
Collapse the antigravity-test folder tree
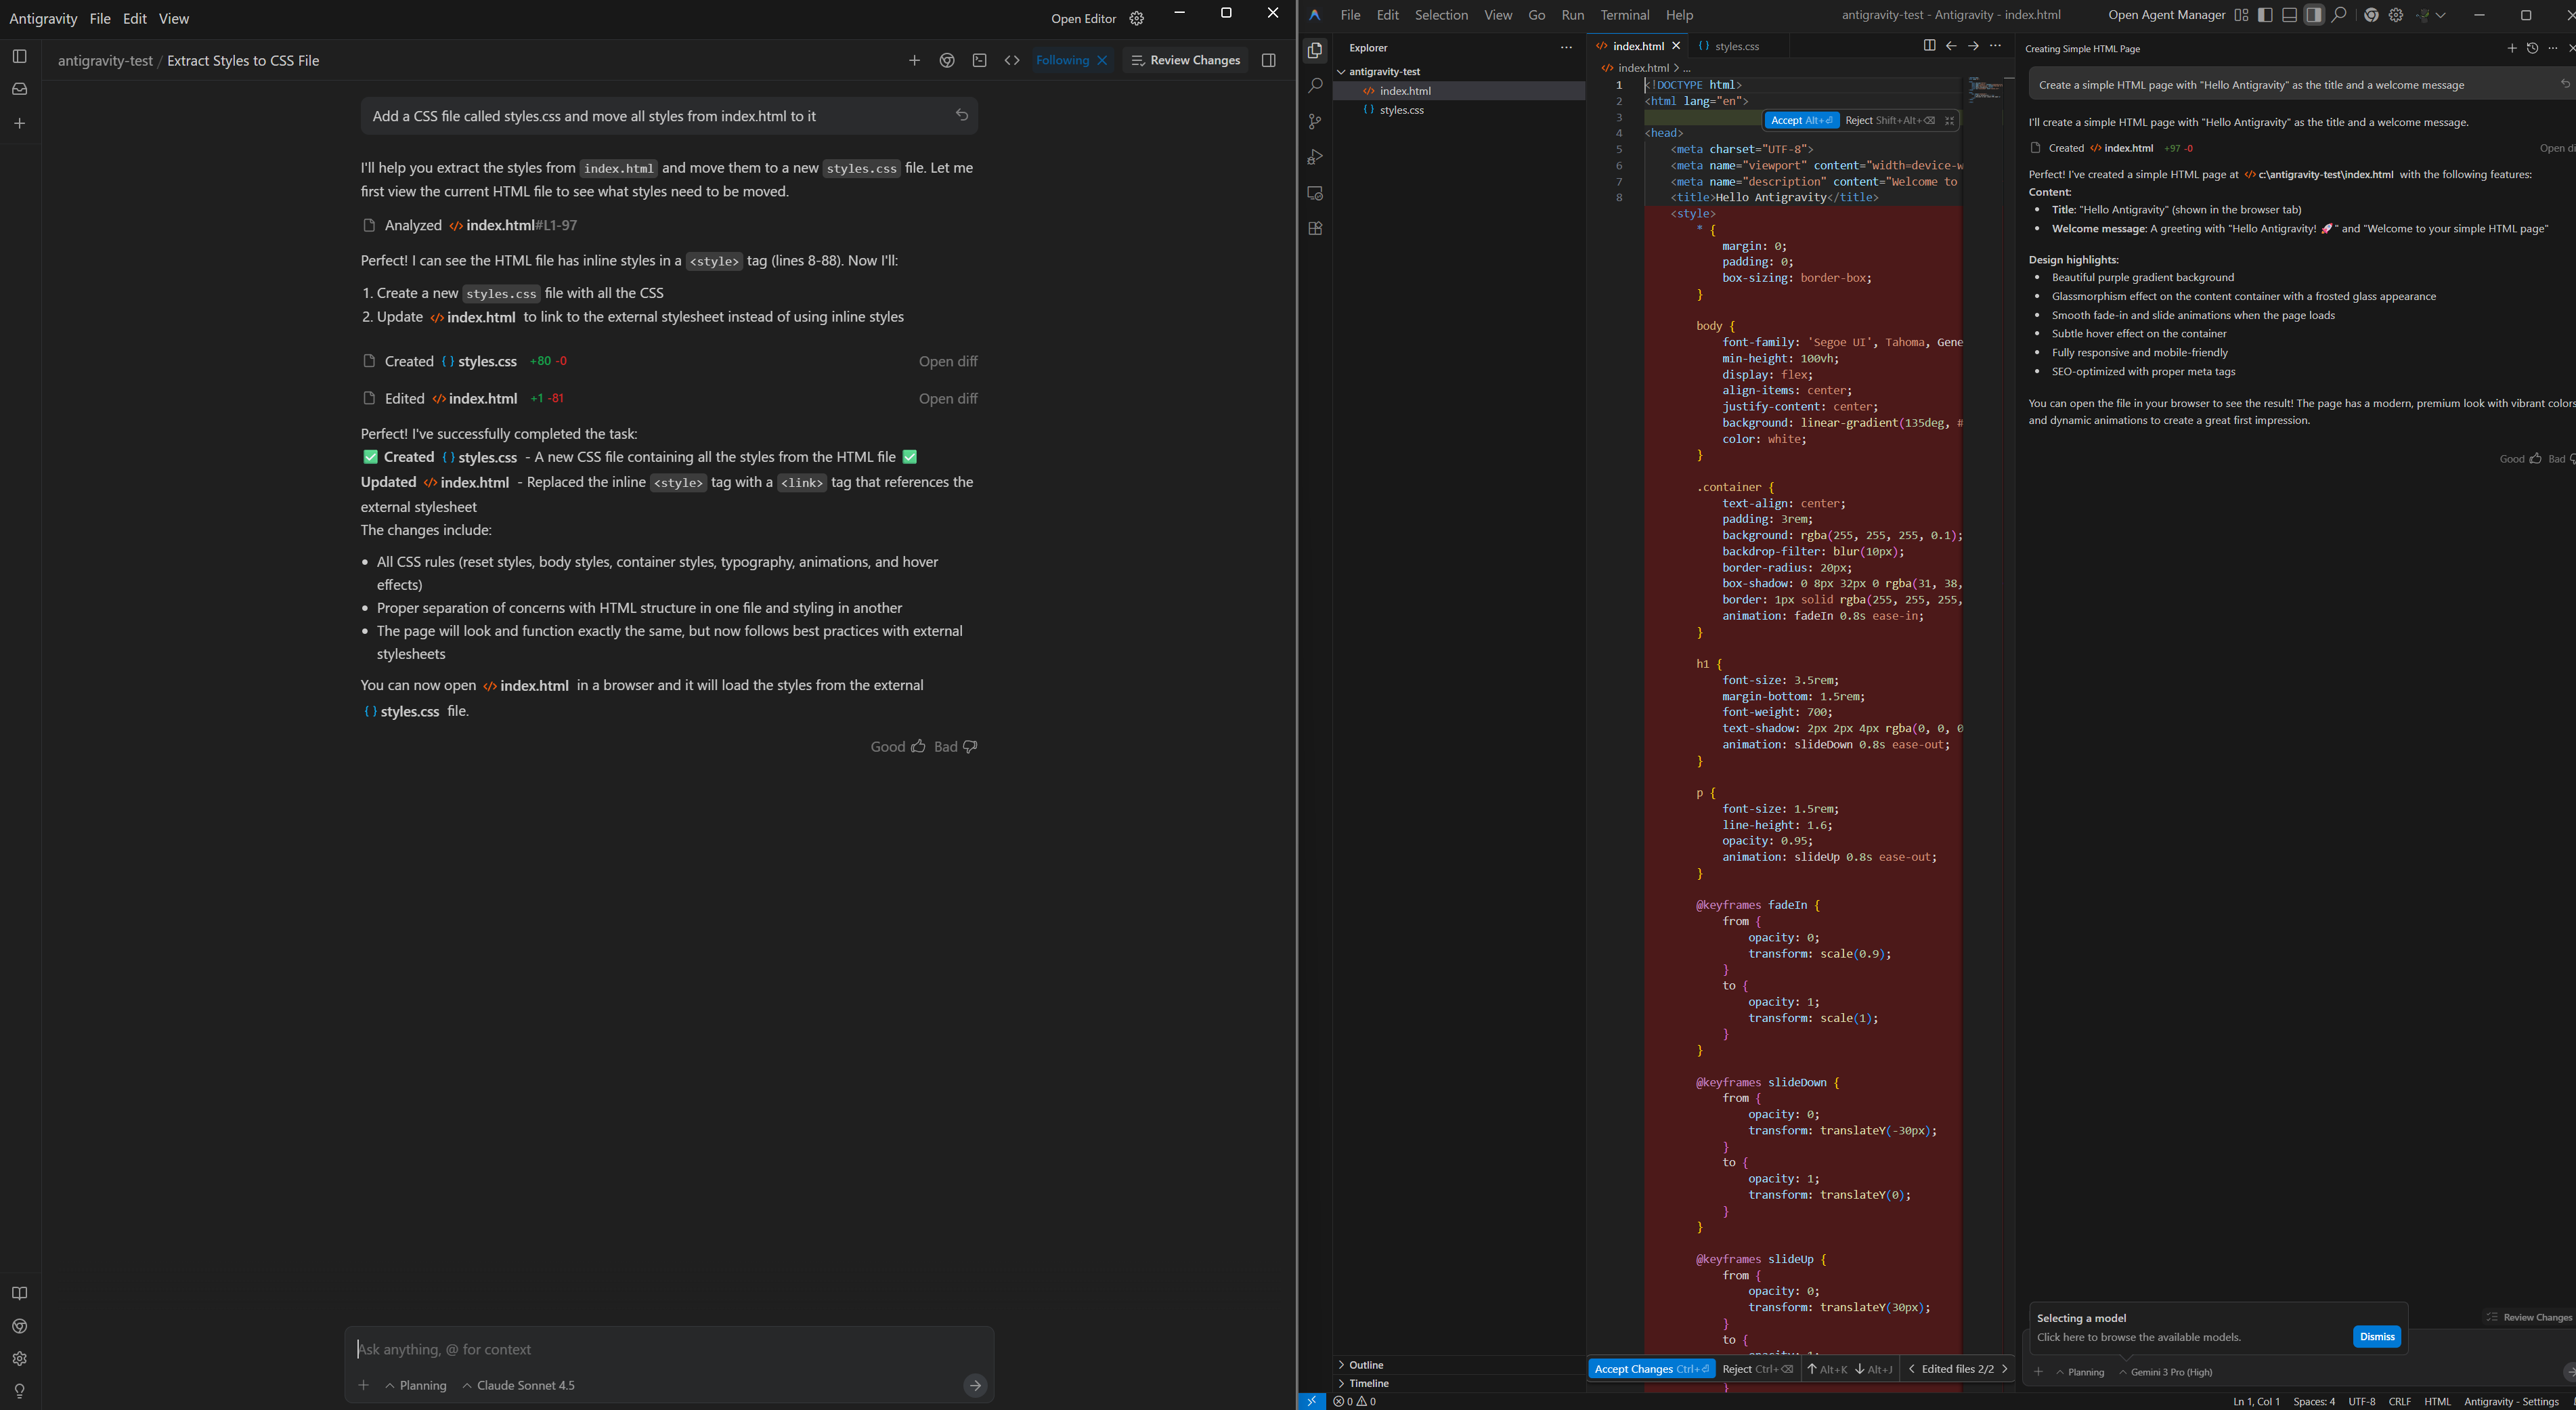[1384, 72]
